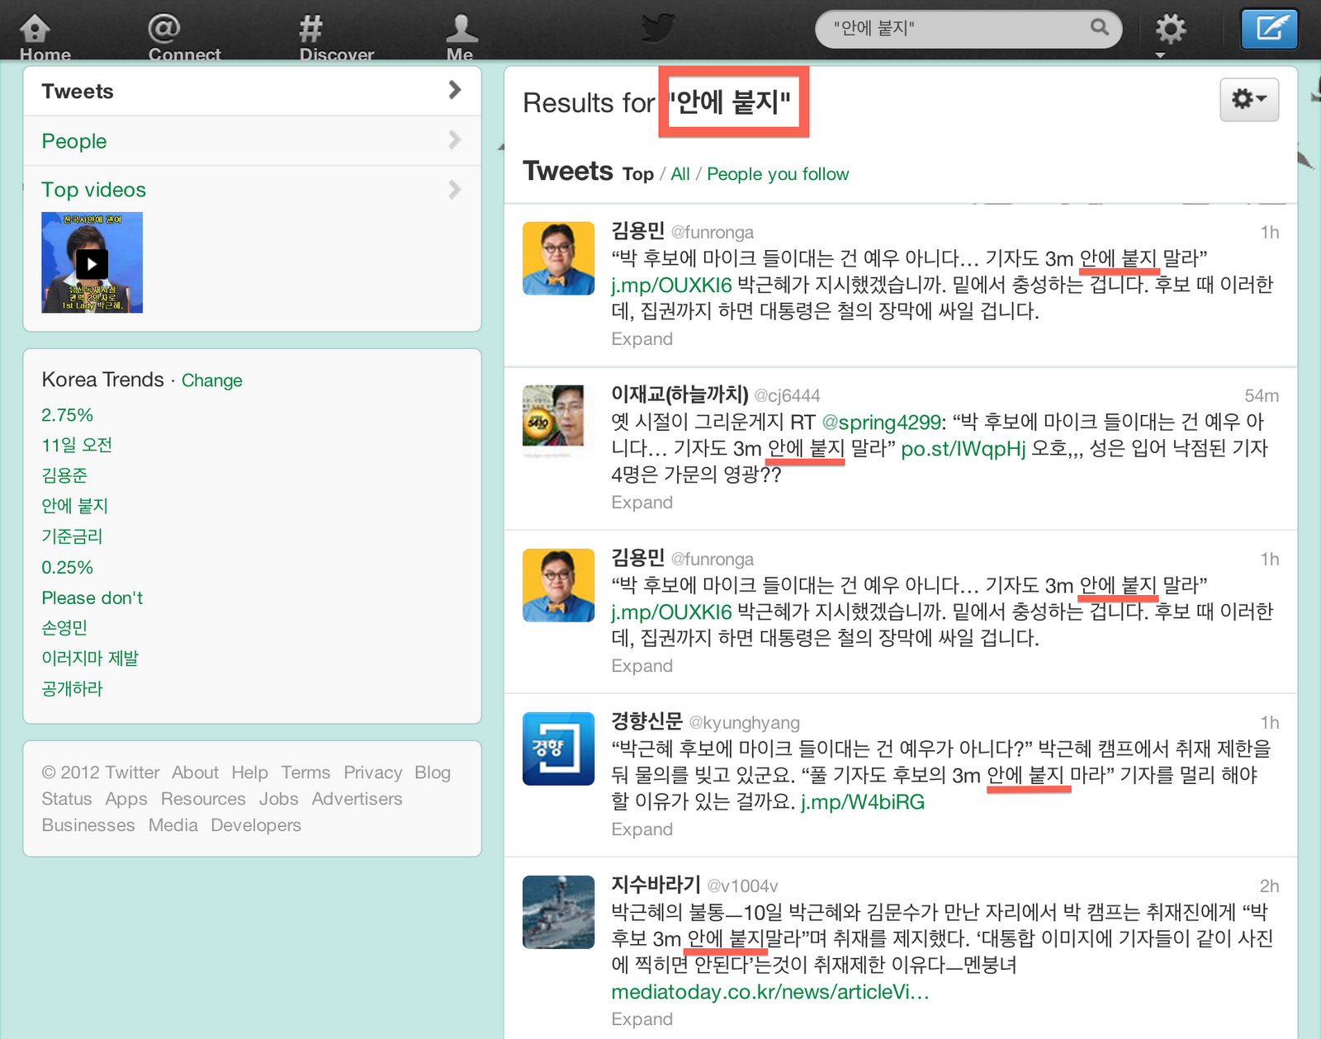Screen dimensions: 1321x1039
Task: Expand the 경향신문 tweet
Action: [x=642, y=829]
